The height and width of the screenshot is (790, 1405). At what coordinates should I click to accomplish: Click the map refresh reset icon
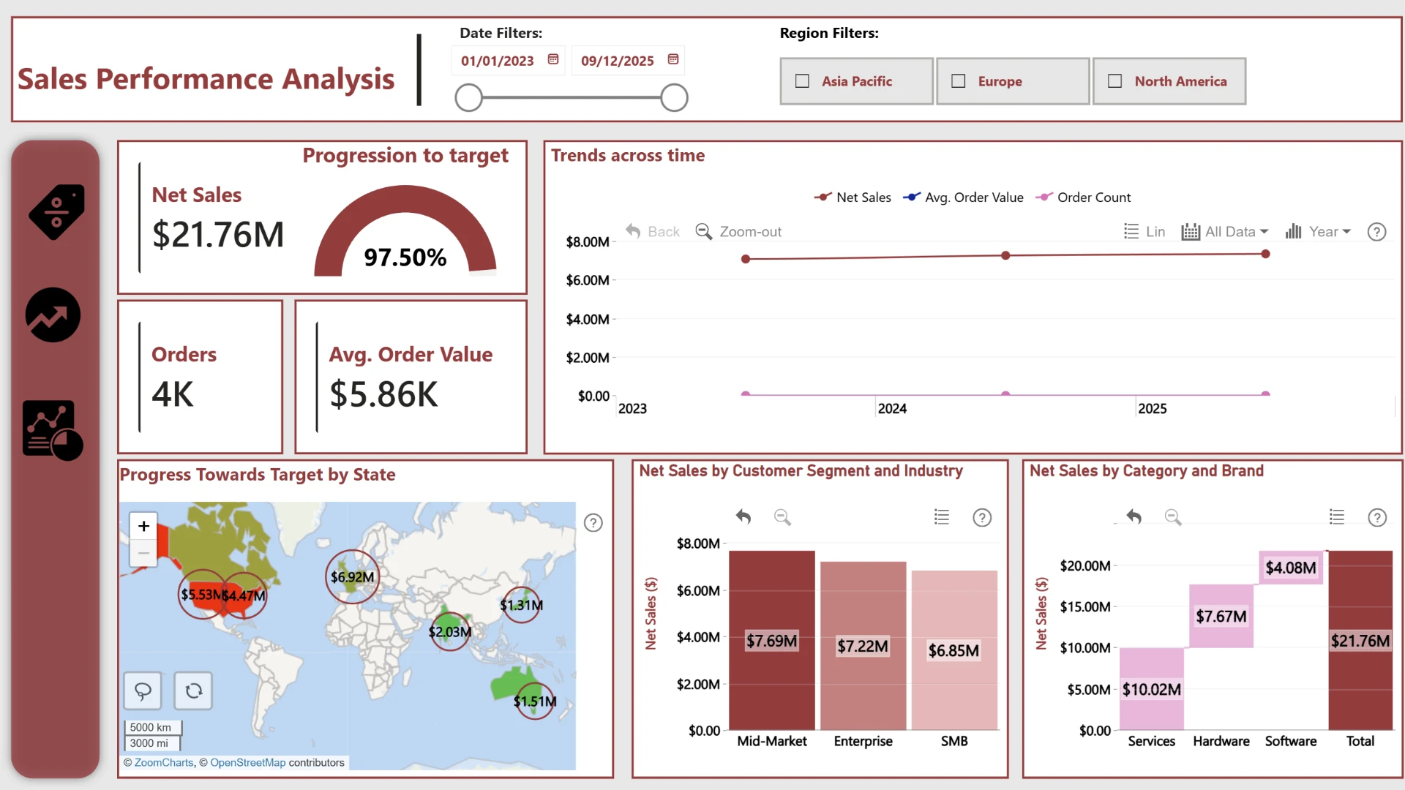pos(193,691)
